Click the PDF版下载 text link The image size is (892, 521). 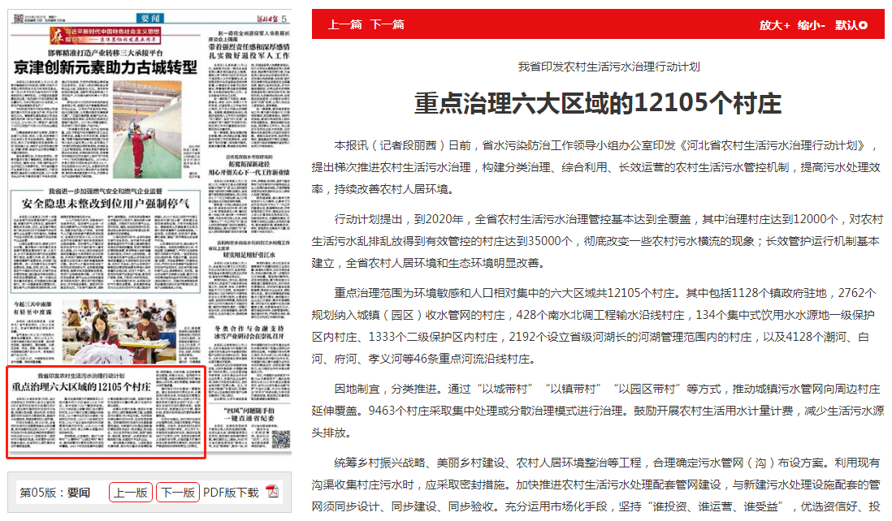coord(231,492)
